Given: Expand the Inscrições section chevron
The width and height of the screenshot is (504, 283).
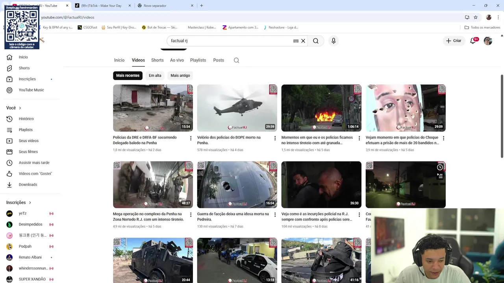Looking at the screenshot, I should click(x=30, y=203).
